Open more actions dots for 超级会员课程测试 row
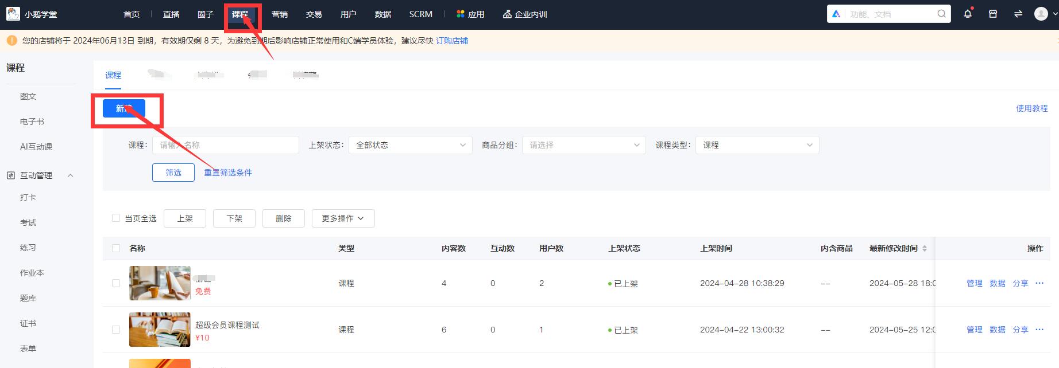 coord(1039,330)
